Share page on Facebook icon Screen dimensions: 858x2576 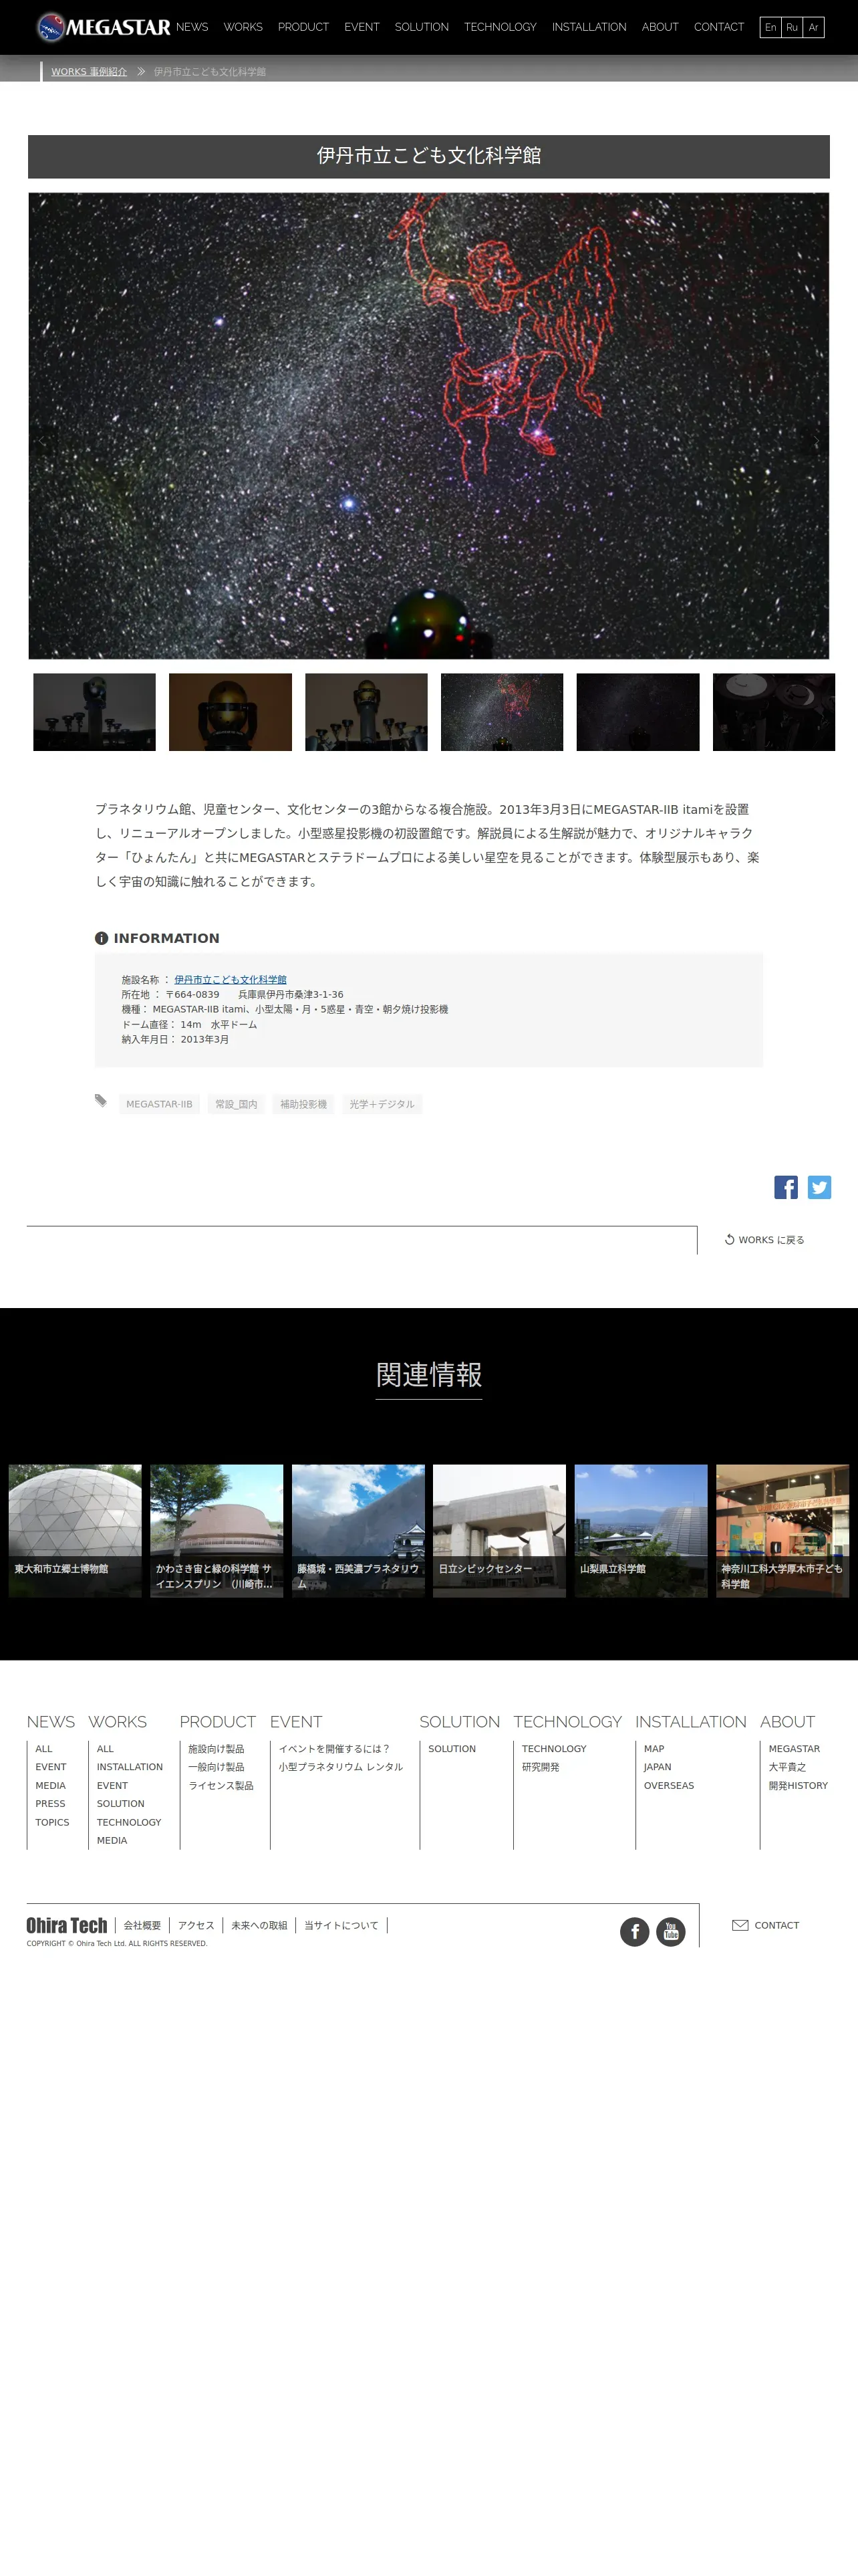pyautogui.click(x=786, y=1187)
